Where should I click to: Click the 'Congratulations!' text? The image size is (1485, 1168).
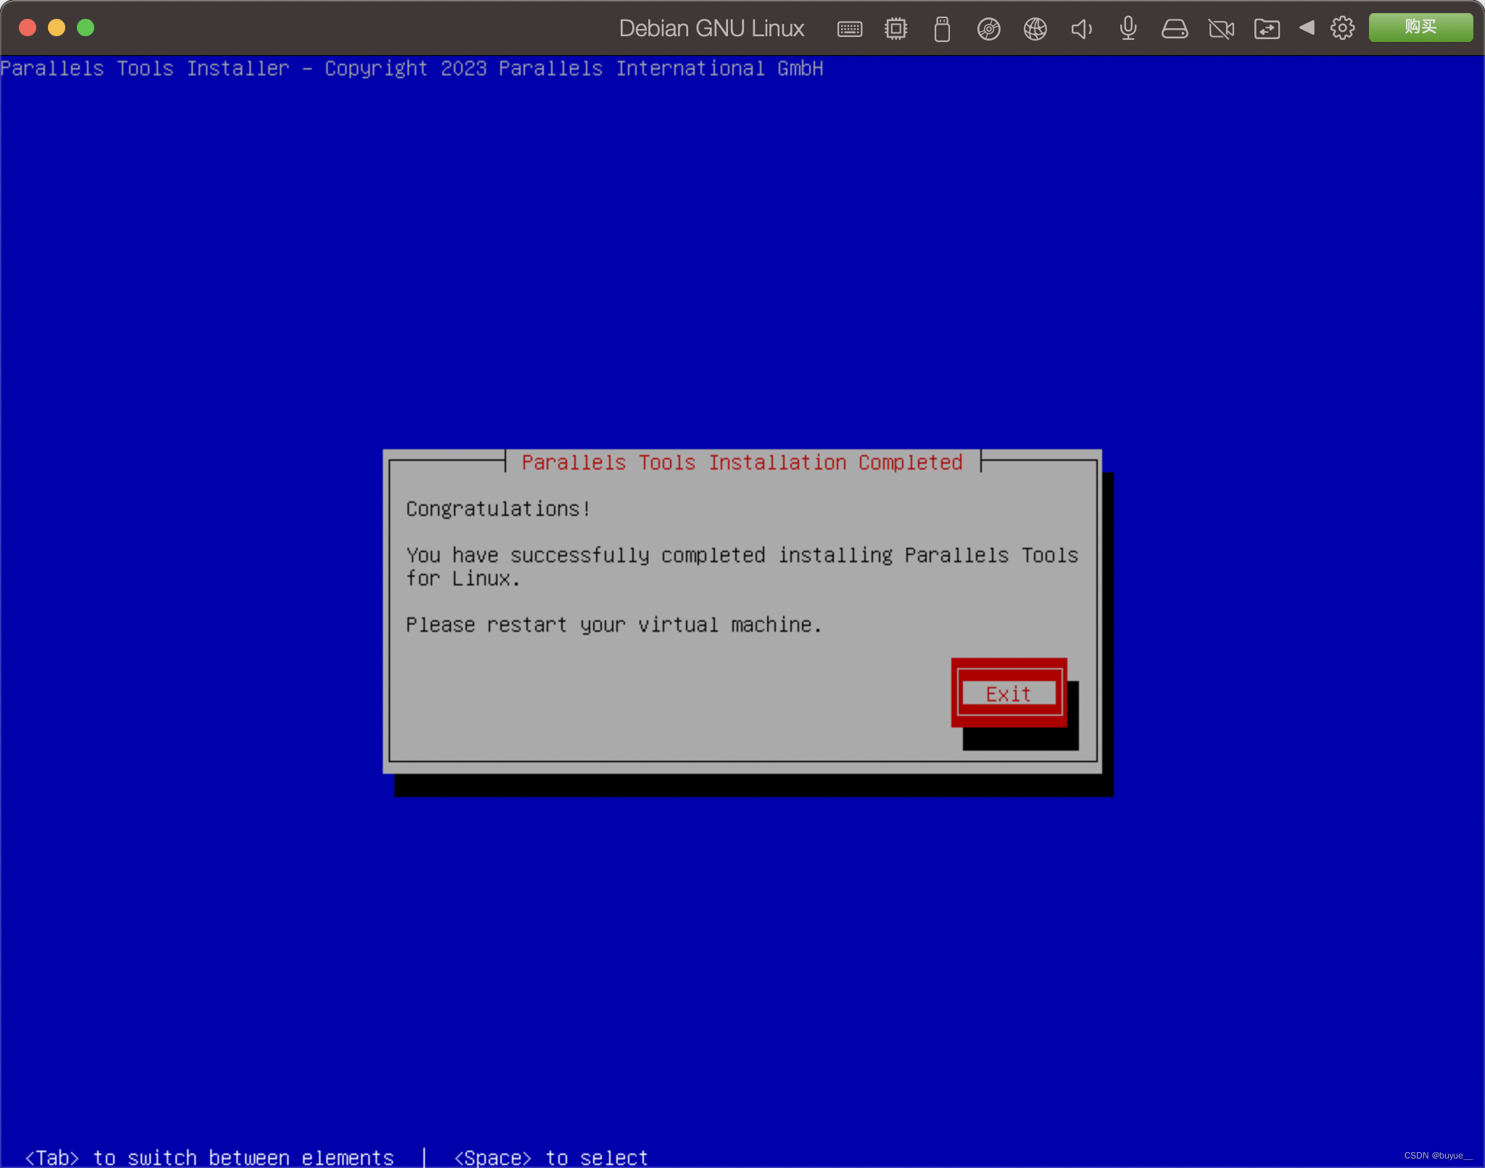pyautogui.click(x=498, y=509)
